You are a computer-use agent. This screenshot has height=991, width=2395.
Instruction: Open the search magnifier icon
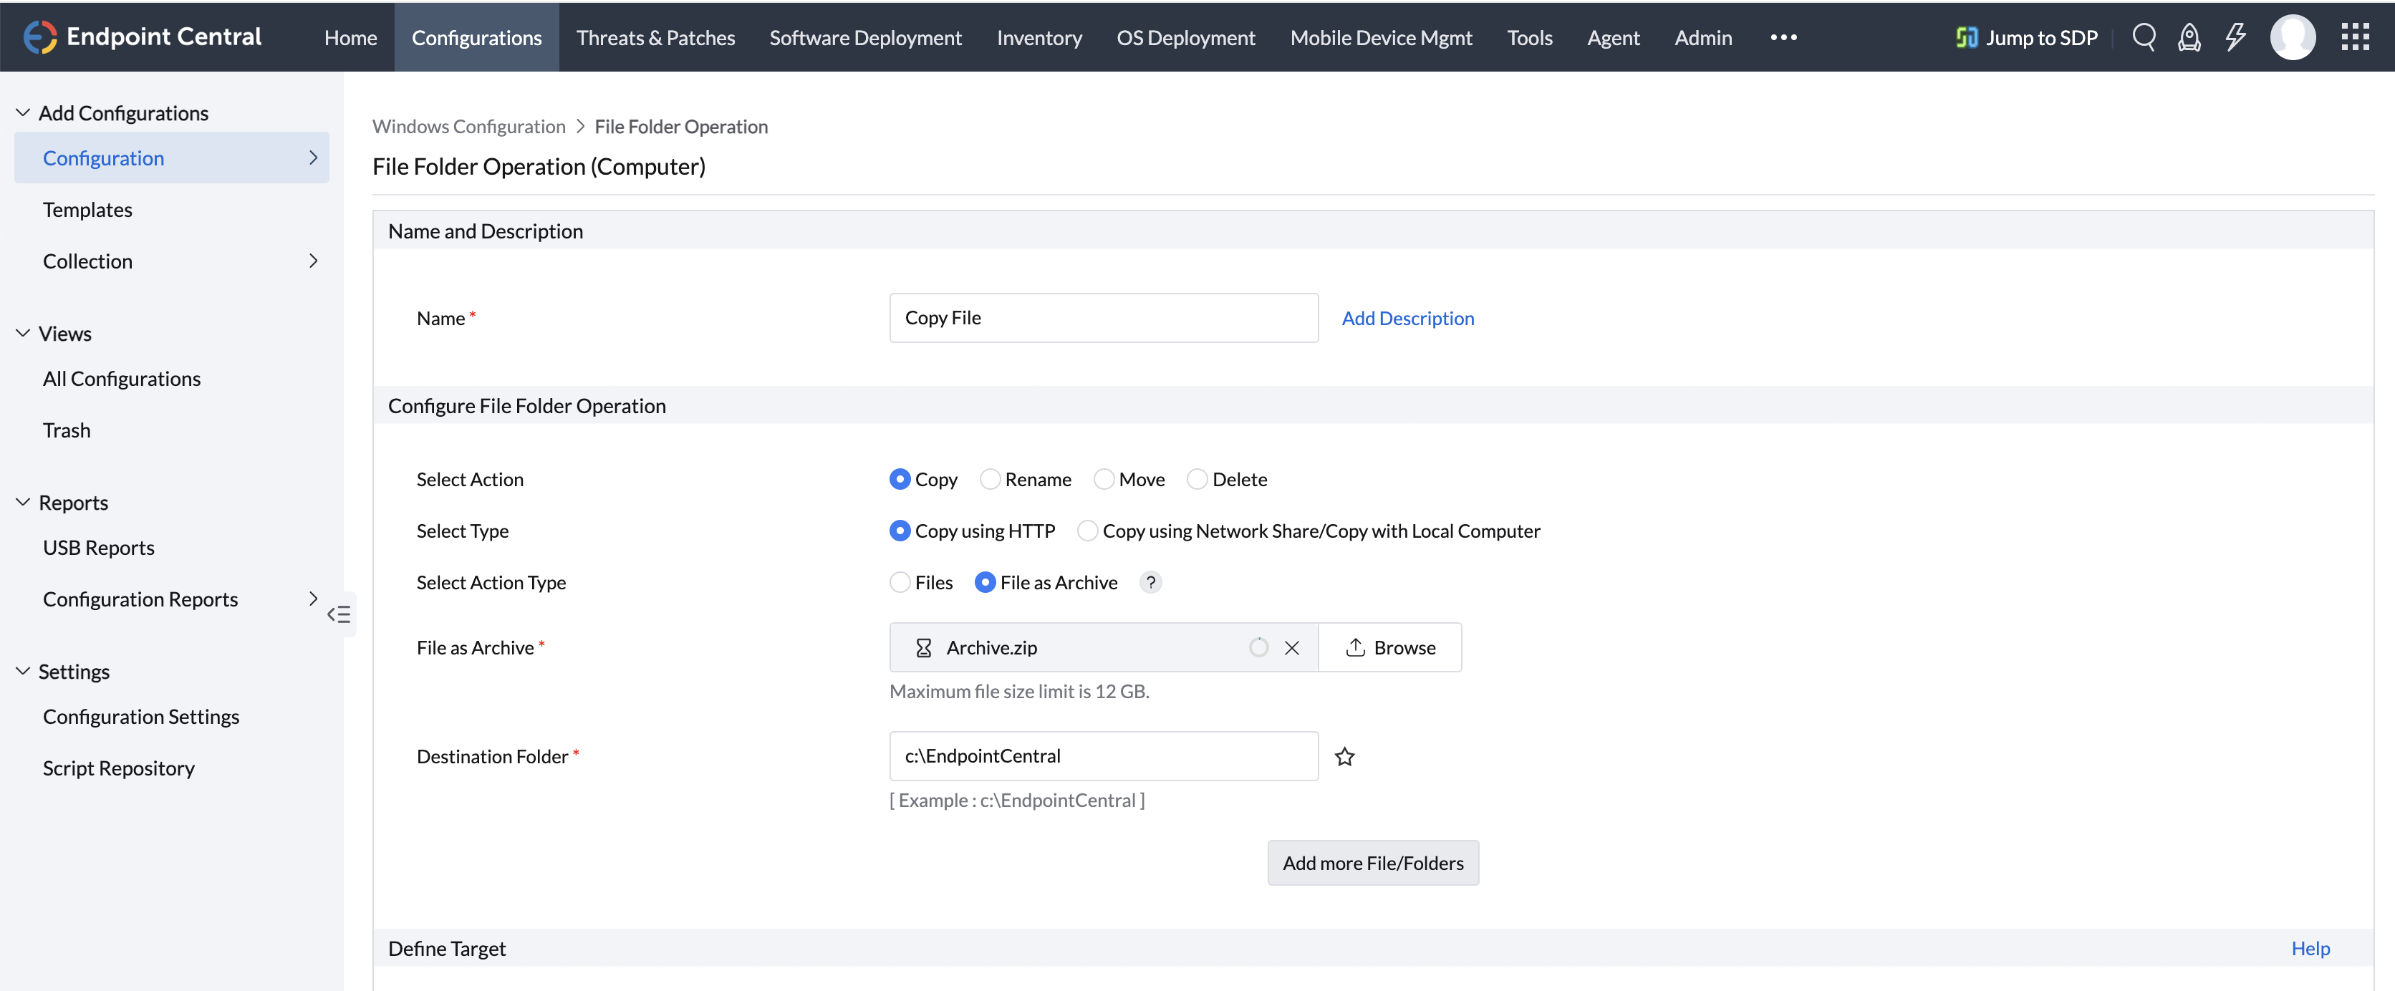click(x=2143, y=37)
